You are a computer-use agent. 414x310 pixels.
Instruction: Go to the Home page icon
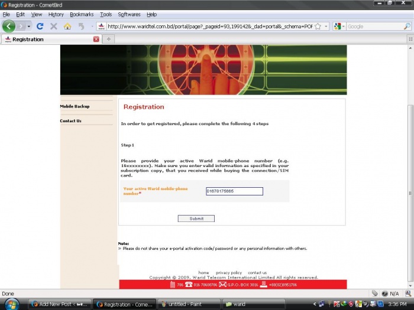[x=67, y=27]
